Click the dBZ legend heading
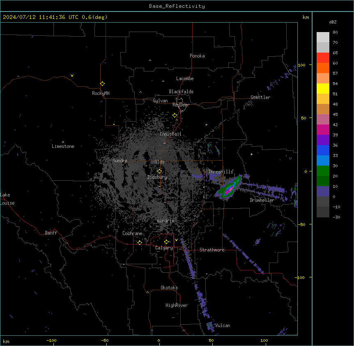Screen dimensions: 354x346 point(333,22)
